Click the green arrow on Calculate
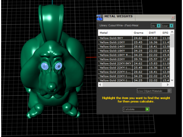 (147, 109)
